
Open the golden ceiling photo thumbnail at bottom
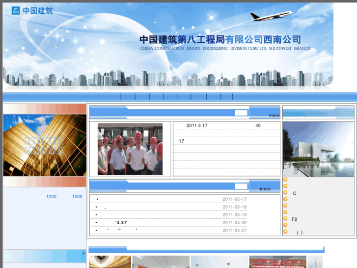tap(110, 262)
